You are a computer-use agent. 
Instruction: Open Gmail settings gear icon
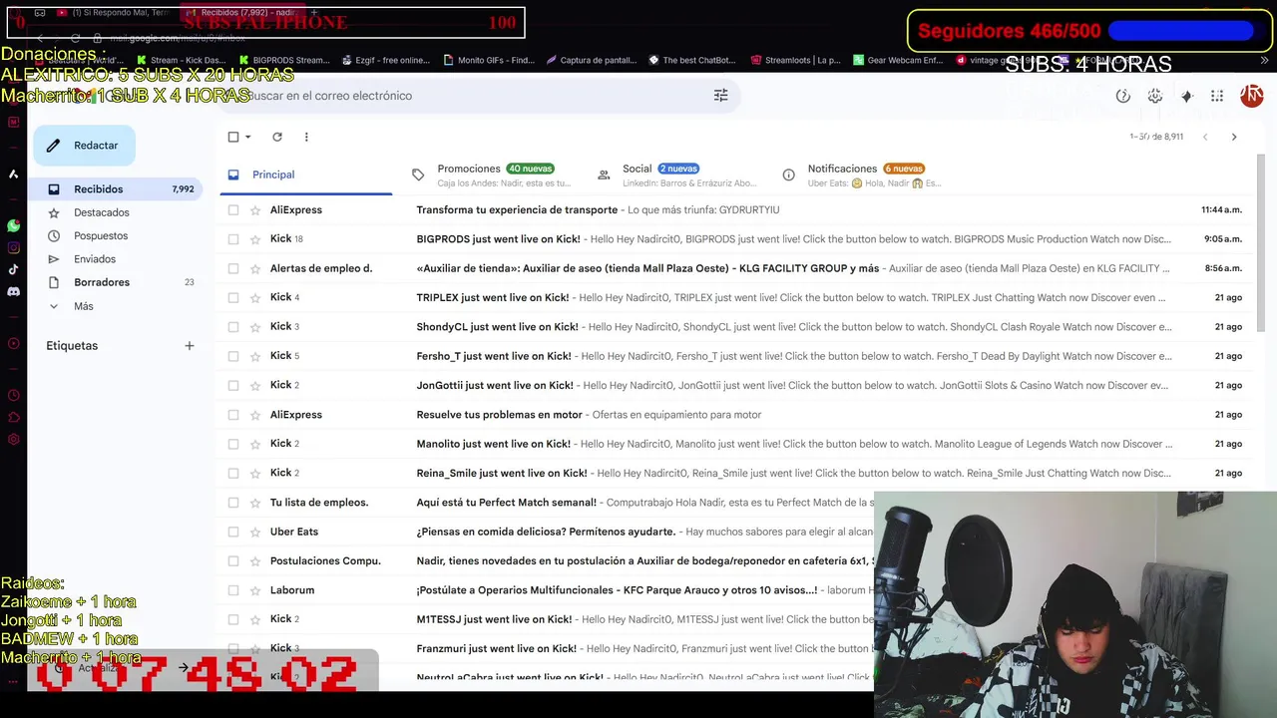pyautogui.click(x=1155, y=96)
